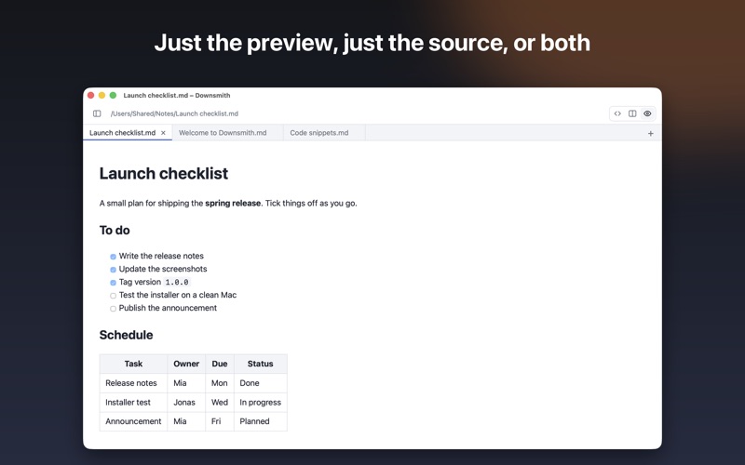745x465 pixels.
Task: Check Publish the announcement checkbox
Action: pyautogui.click(x=113, y=309)
